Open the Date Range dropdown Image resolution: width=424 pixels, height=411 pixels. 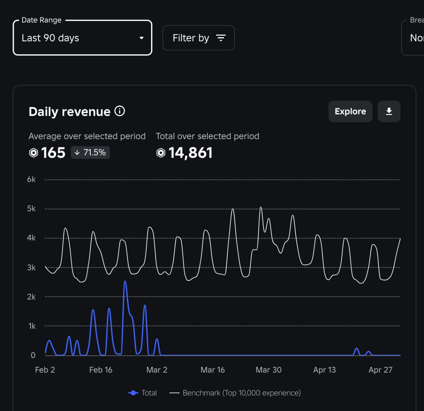tap(82, 38)
